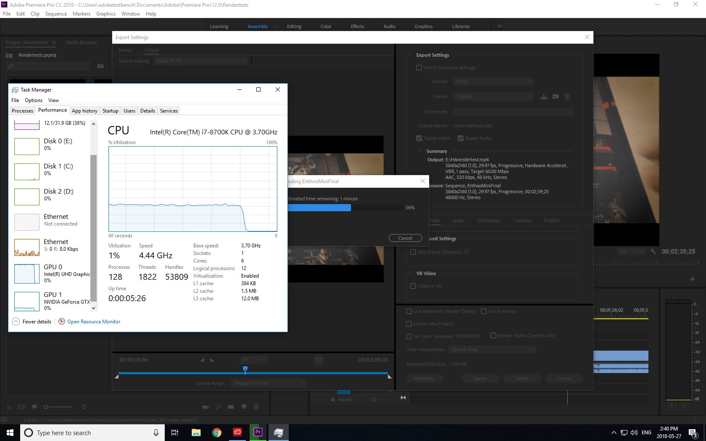Click the Assembly workspace menu icon
Screen dimensions: 706x441
pyautogui.click(x=276, y=26)
